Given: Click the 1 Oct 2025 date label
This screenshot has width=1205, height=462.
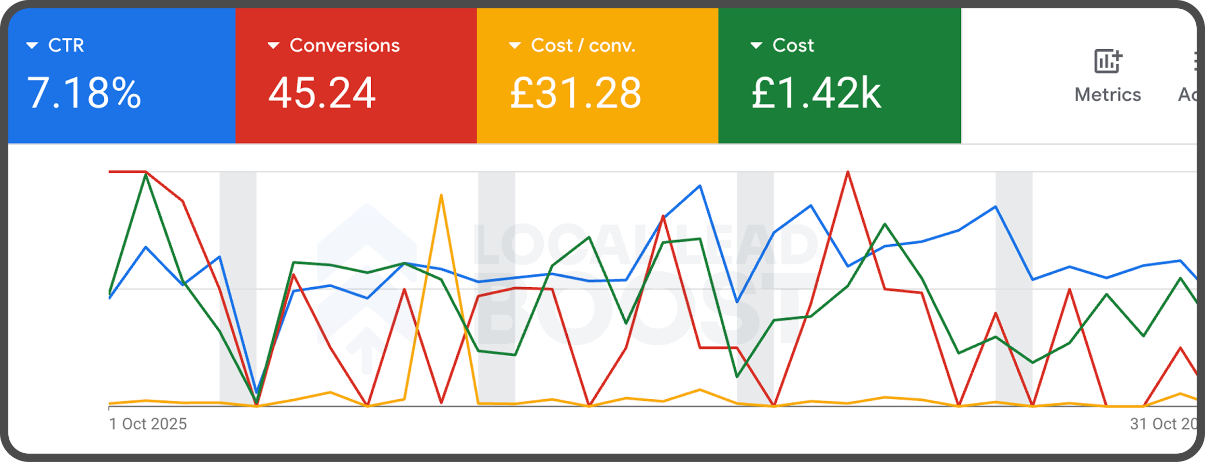Looking at the screenshot, I should 148,424.
